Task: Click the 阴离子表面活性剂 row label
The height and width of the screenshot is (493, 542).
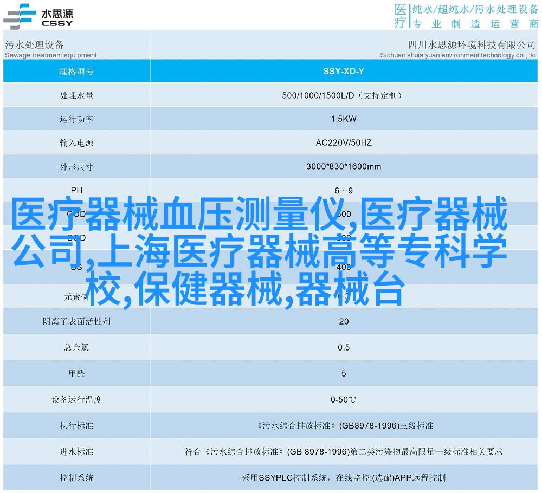Action: point(76,321)
